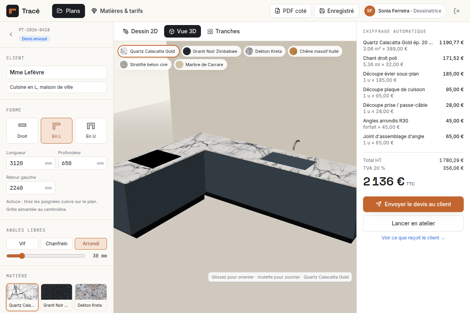Click Lancer en atelier button
Viewport: 470px width, 313px height.
(x=413, y=223)
